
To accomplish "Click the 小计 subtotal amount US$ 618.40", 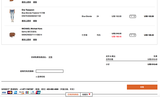I will tap(152, 64).
